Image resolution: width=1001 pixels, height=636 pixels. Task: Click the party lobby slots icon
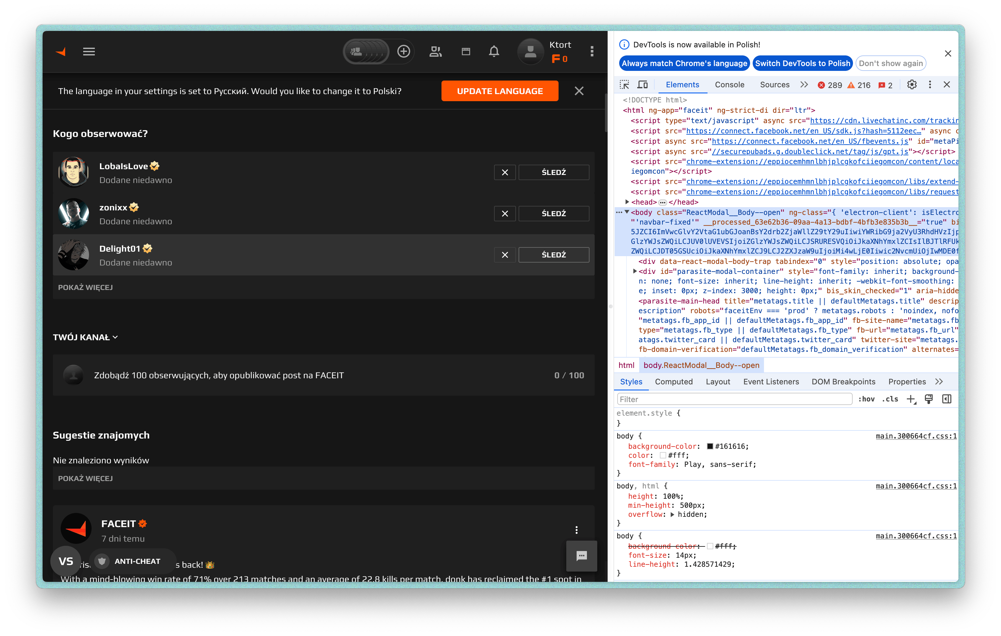(x=366, y=52)
